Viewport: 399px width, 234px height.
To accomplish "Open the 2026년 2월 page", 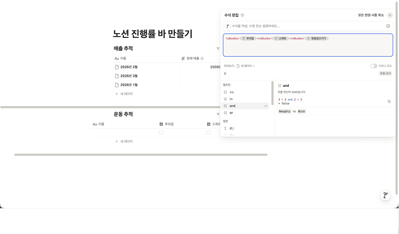I will click(x=129, y=67).
